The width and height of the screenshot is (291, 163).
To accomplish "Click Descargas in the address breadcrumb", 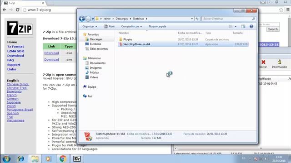I will [x=121, y=19].
